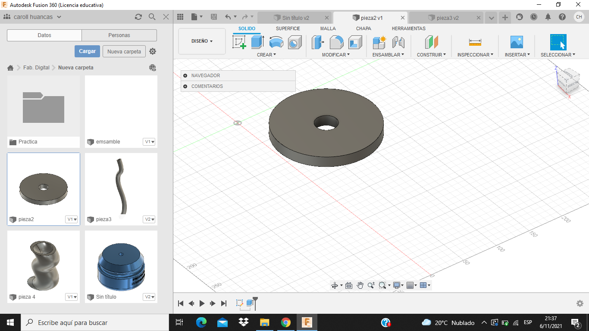Open the DISEÑO workspace dropdown
The height and width of the screenshot is (331, 589).
[202, 41]
